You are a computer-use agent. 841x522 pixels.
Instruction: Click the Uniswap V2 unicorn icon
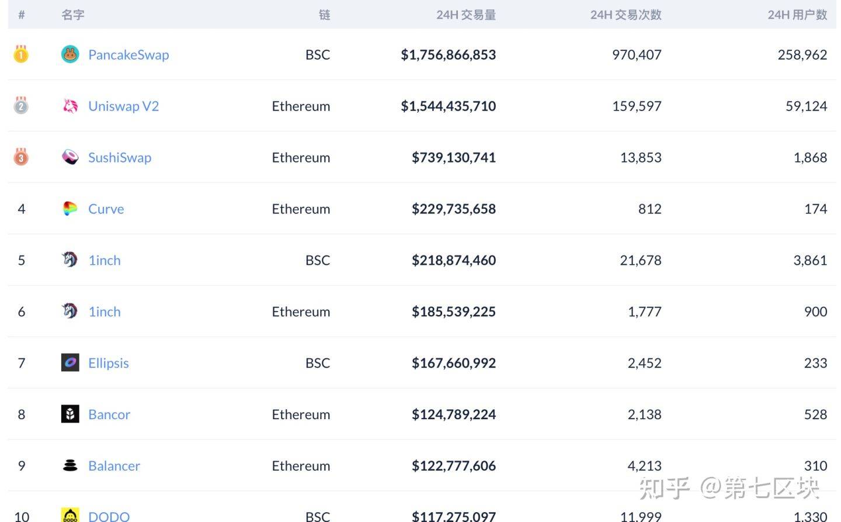coord(70,106)
